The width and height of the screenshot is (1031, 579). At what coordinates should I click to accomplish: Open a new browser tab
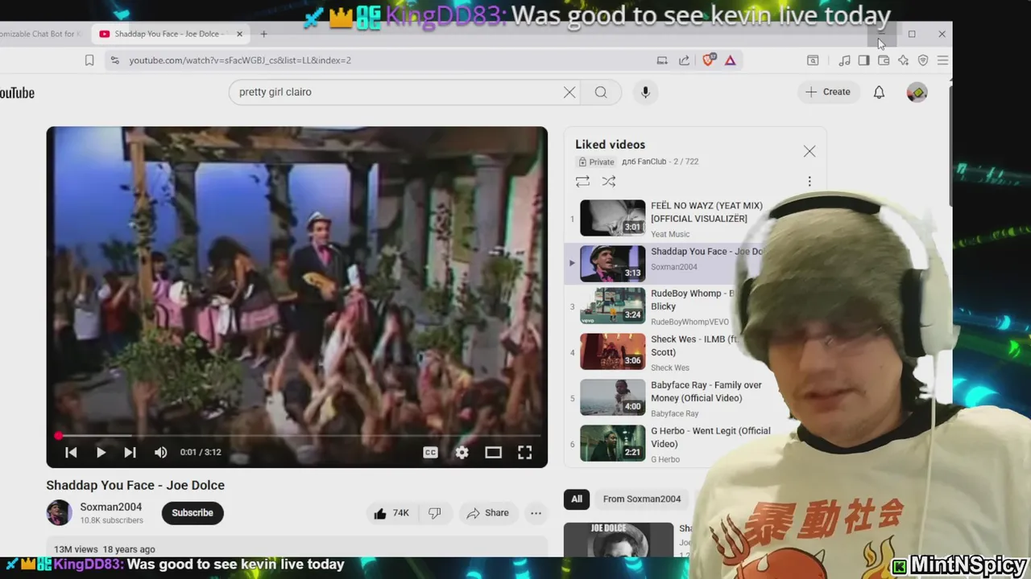pyautogui.click(x=263, y=34)
